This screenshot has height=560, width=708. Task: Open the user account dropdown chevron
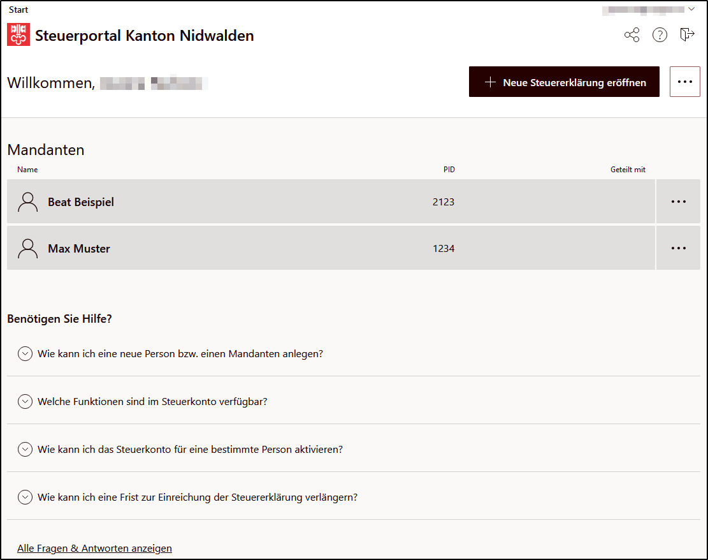[691, 9]
